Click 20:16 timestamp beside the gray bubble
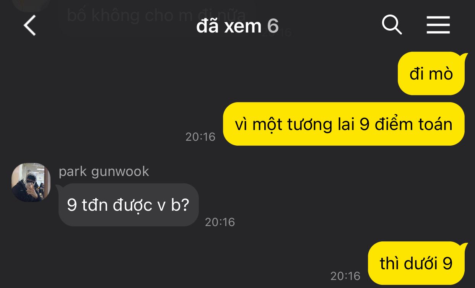Screen dimensions: 475x288 pos(220,222)
